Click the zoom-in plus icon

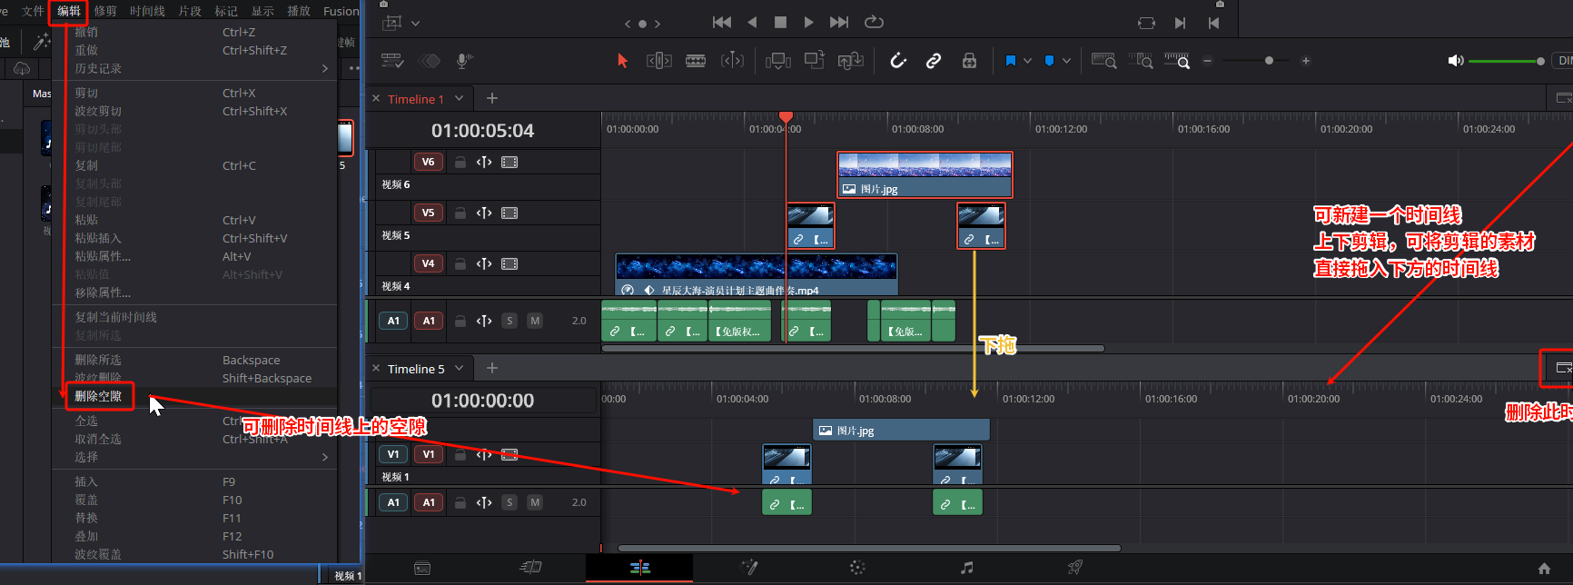(1305, 61)
